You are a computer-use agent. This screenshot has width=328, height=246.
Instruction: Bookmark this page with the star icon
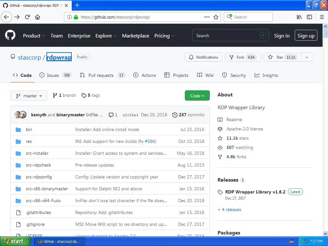tap(216, 17)
